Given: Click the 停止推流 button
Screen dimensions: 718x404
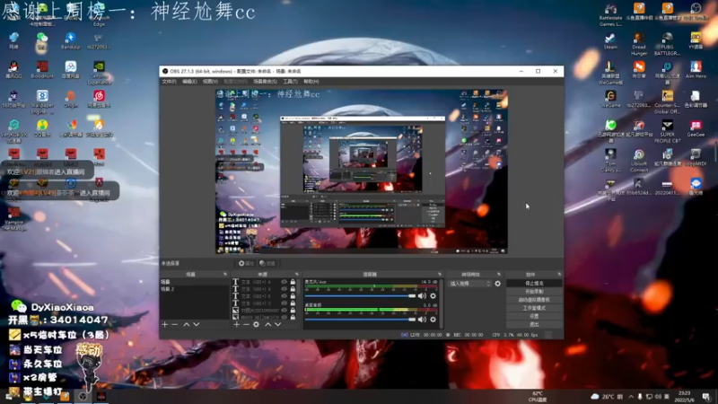Looking at the screenshot, I should coord(534,284).
